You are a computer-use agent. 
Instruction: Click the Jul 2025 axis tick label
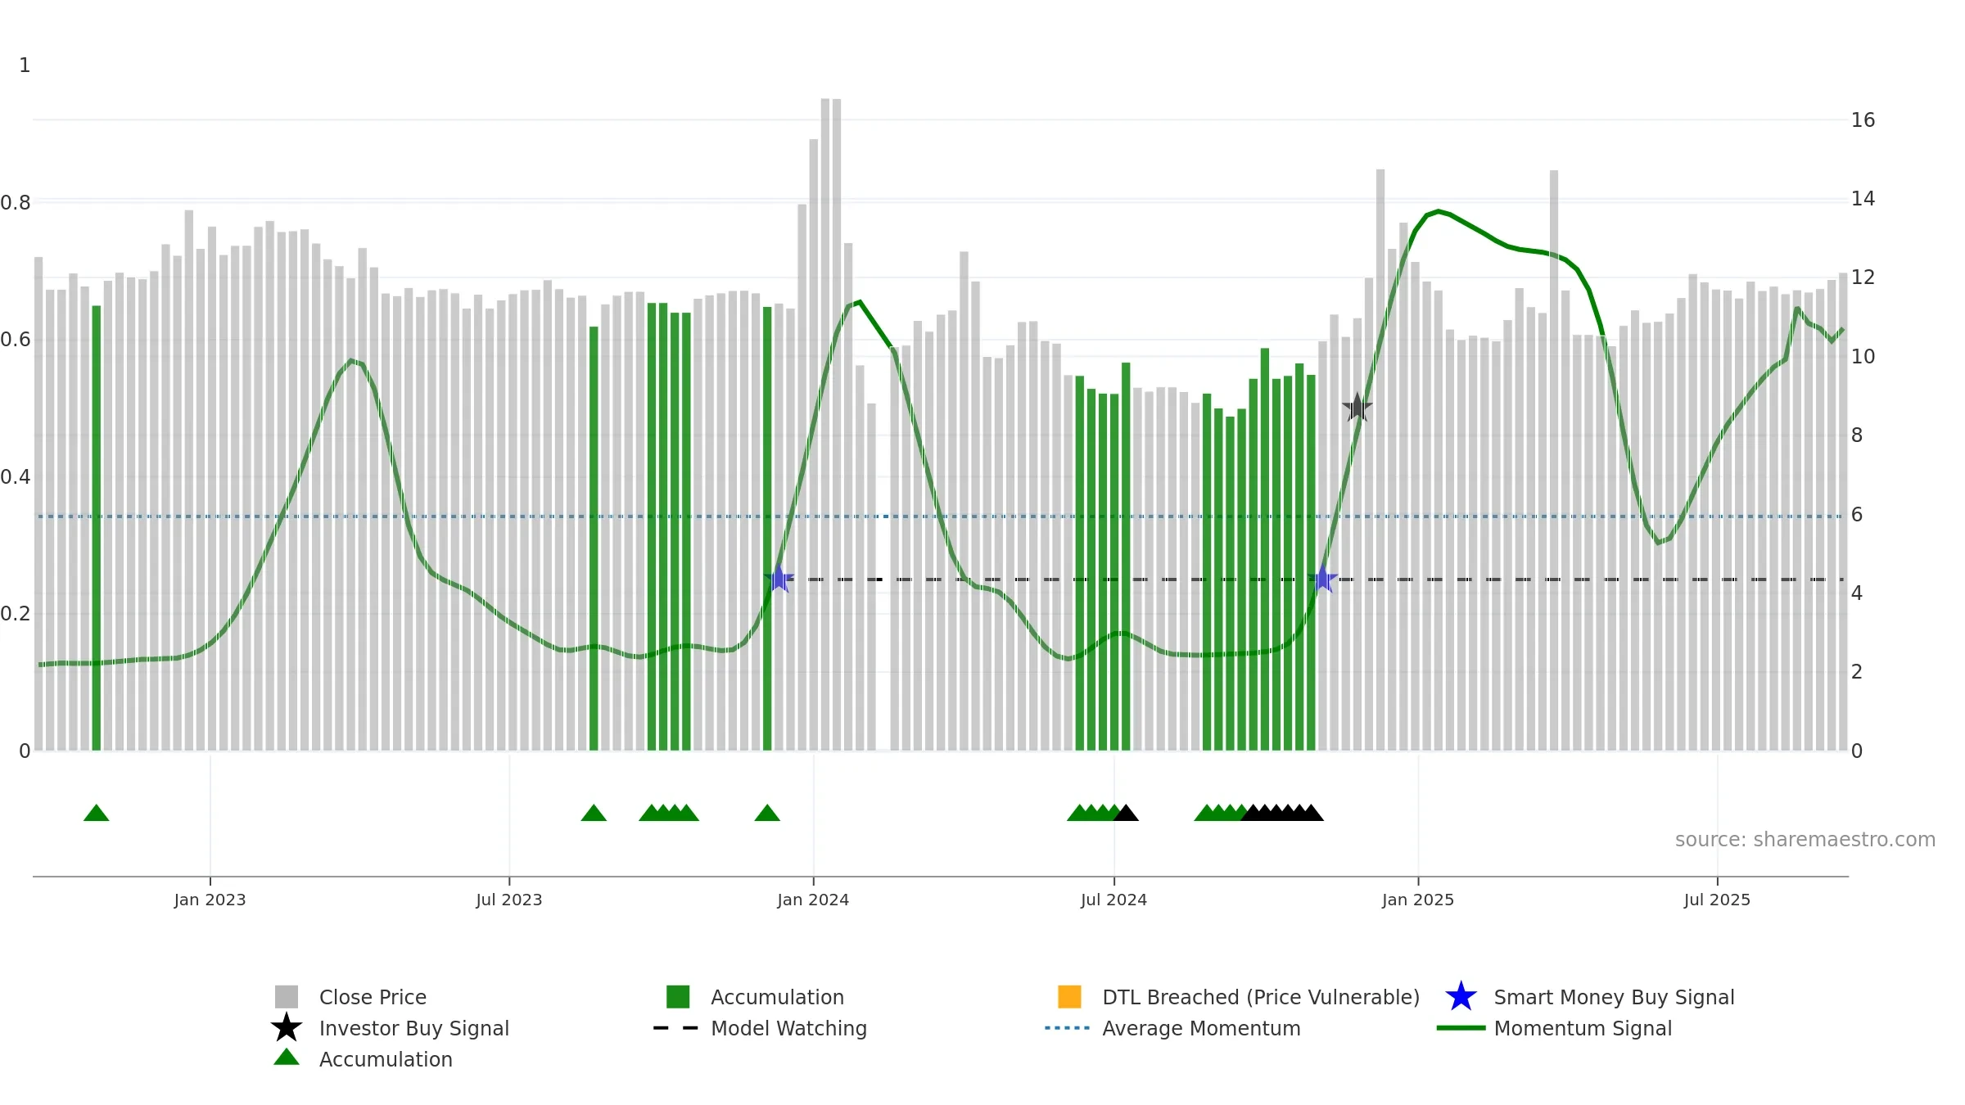[1717, 900]
